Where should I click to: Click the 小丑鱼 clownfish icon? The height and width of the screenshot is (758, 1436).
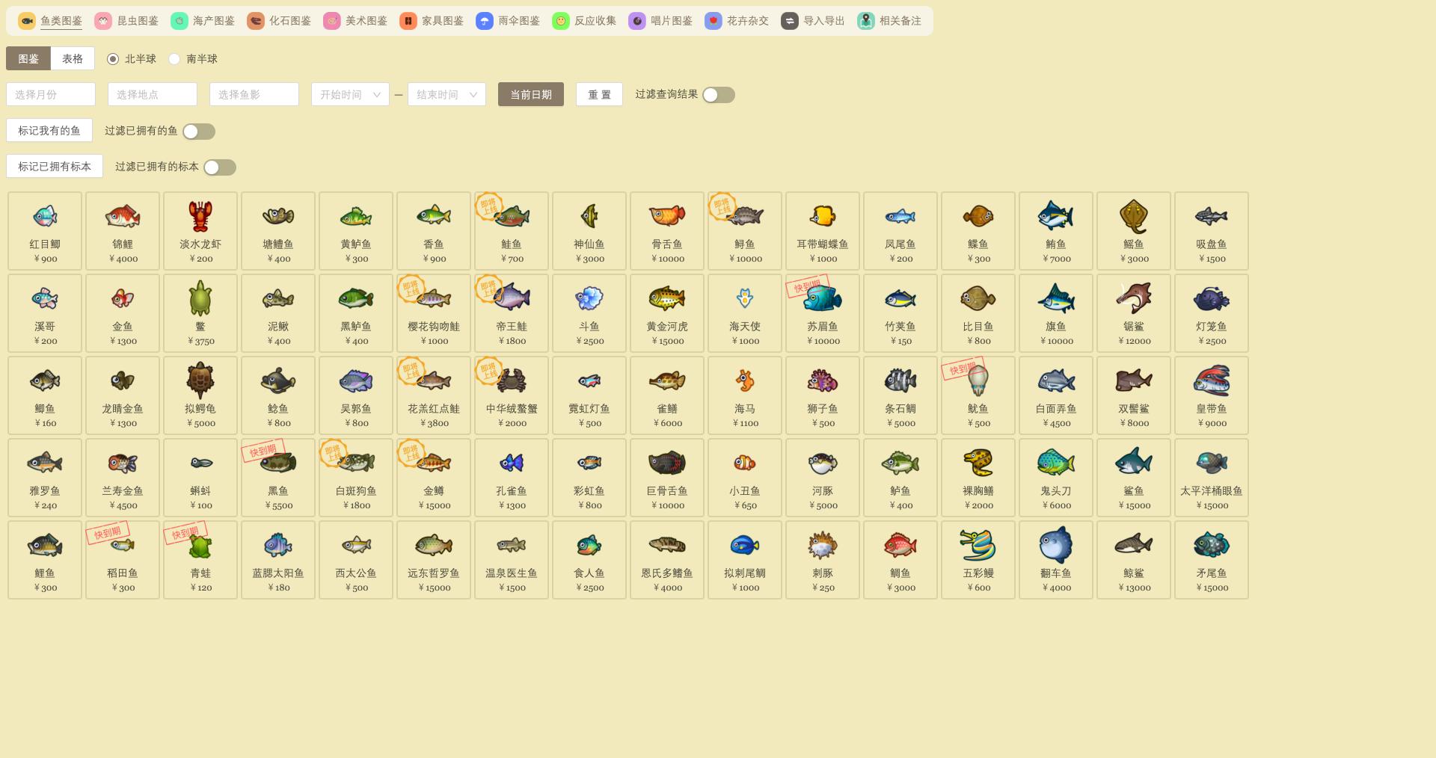[x=745, y=463]
